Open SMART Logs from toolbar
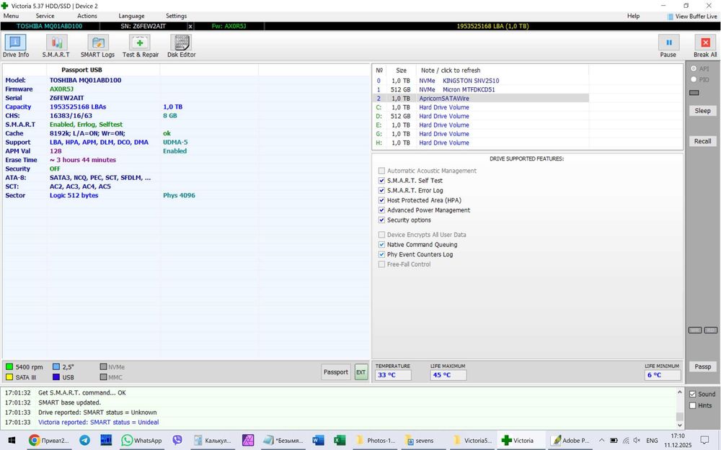The width and height of the screenshot is (721, 450). click(97, 46)
